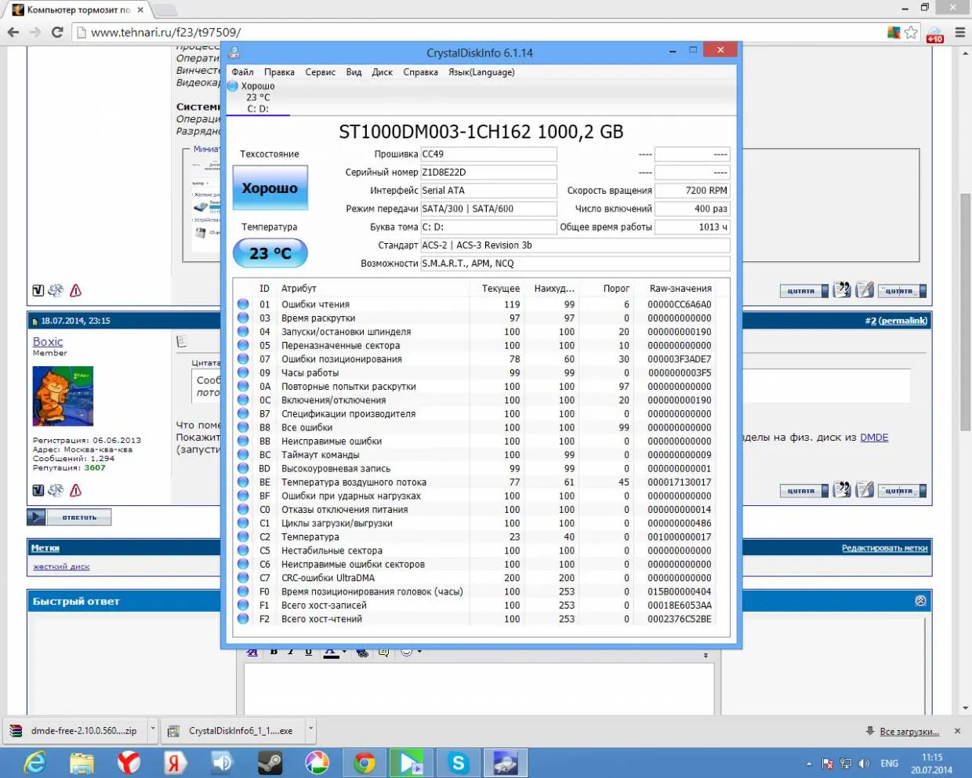
Task: Click the 23 °C temperature button
Action: tap(270, 253)
